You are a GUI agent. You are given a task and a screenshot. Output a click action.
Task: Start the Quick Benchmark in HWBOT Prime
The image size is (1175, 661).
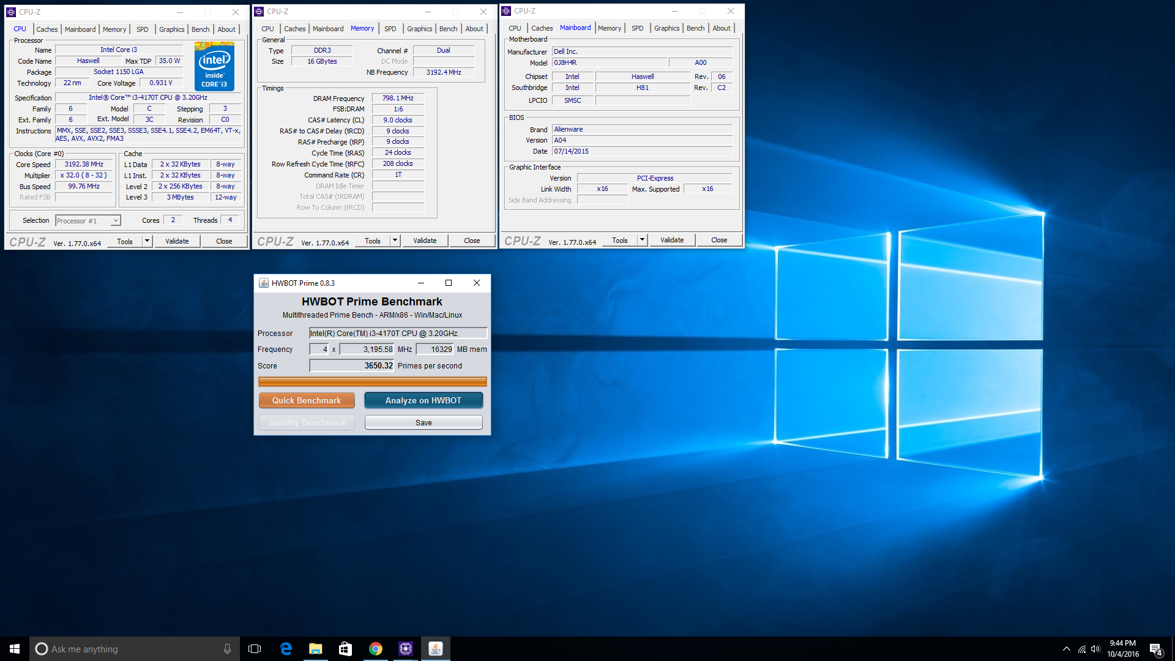[307, 400]
